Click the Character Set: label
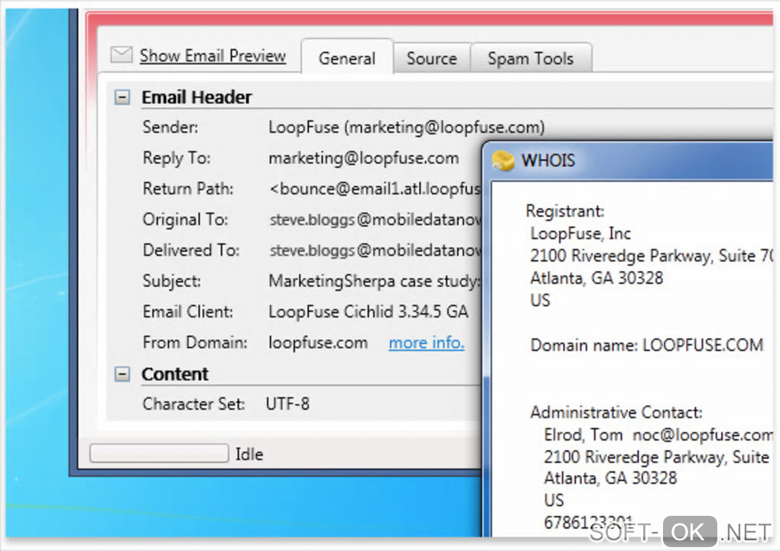This screenshot has width=780, height=551. coord(193,403)
